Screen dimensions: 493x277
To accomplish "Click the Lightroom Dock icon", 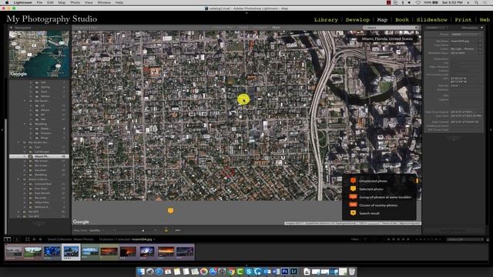I will (294, 272).
